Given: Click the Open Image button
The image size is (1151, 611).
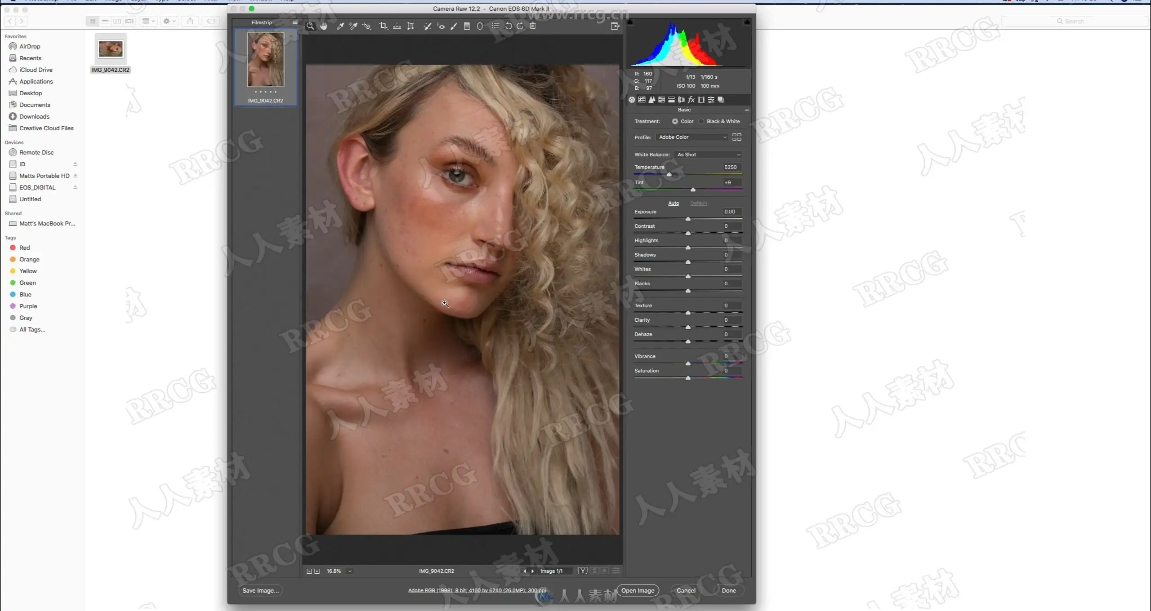Looking at the screenshot, I should [x=638, y=590].
